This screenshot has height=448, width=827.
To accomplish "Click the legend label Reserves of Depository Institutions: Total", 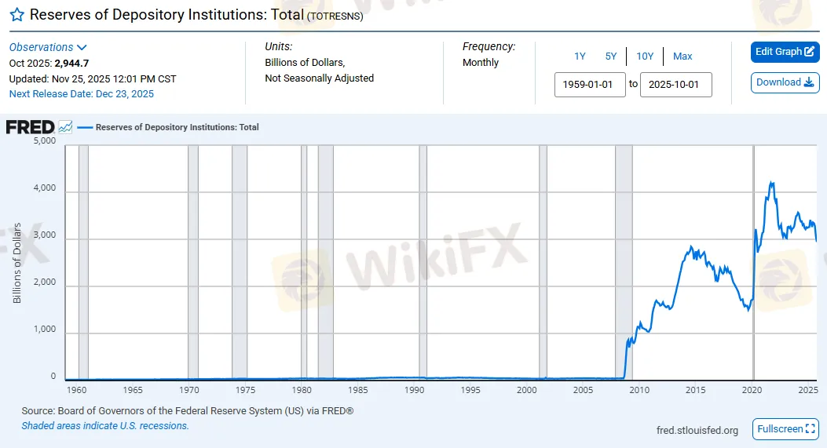I will (177, 127).
